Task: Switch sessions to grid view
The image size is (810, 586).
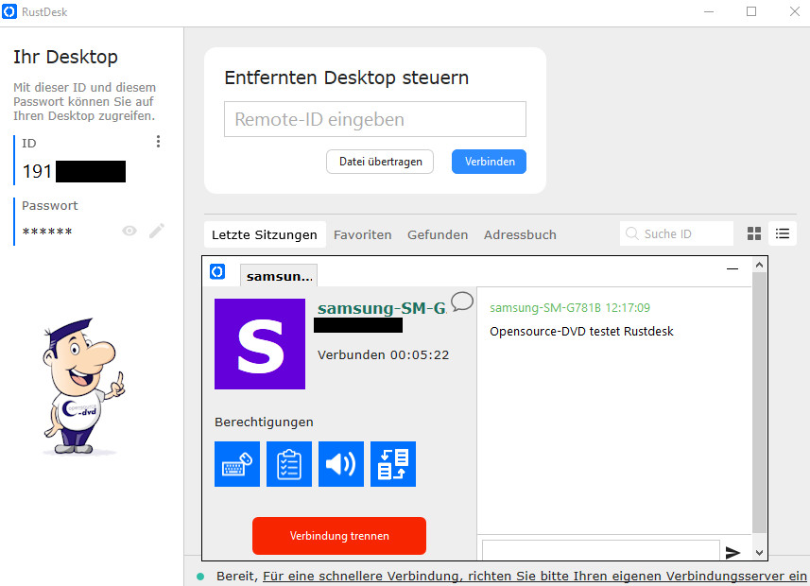Action: 754,233
